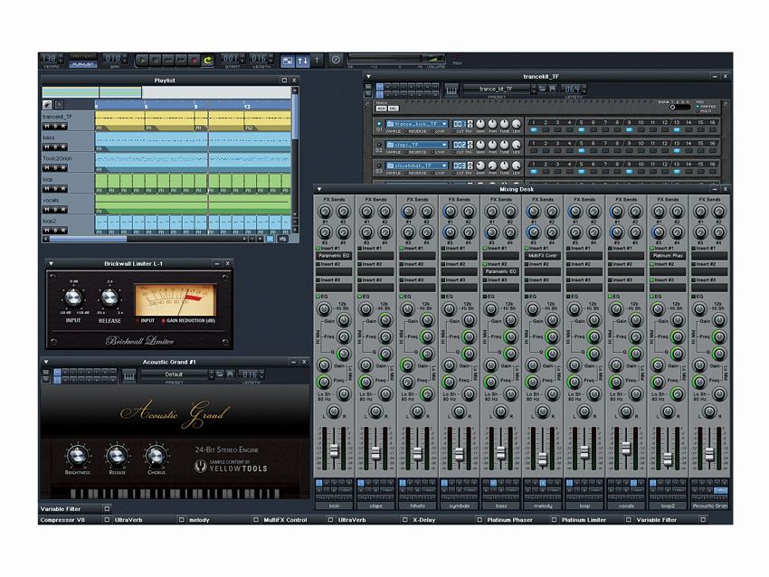
Task: Open the Parametric EQ insert slot on the kick channel
Action: (334, 256)
